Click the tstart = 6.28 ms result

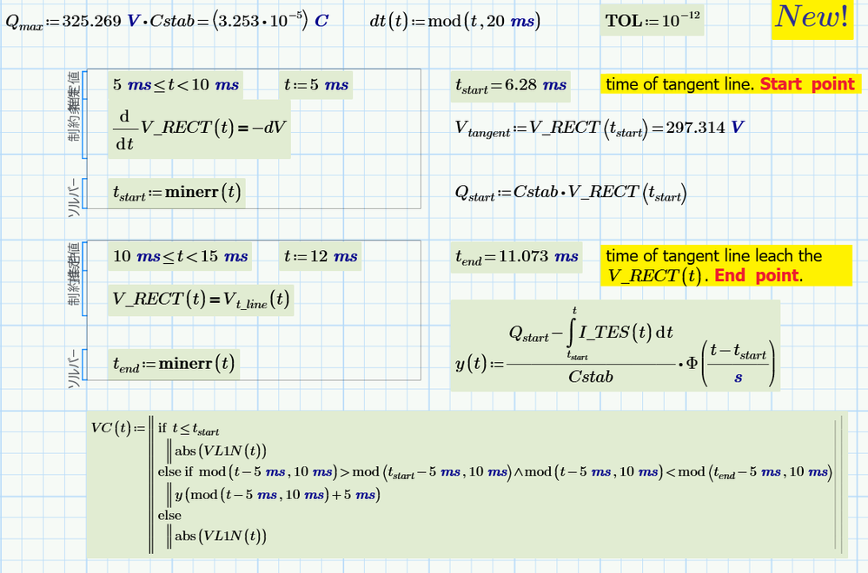pos(511,85)
